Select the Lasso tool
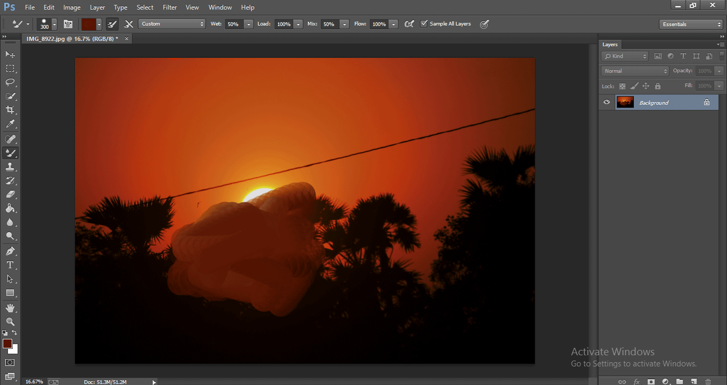 coord(10,82)
